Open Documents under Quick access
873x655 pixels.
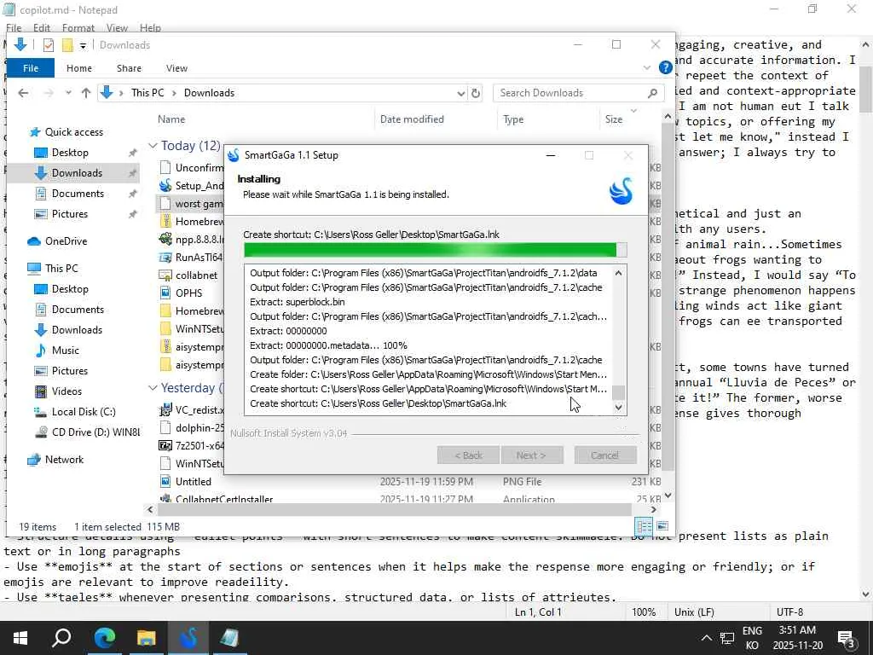(x=78, y=194)
